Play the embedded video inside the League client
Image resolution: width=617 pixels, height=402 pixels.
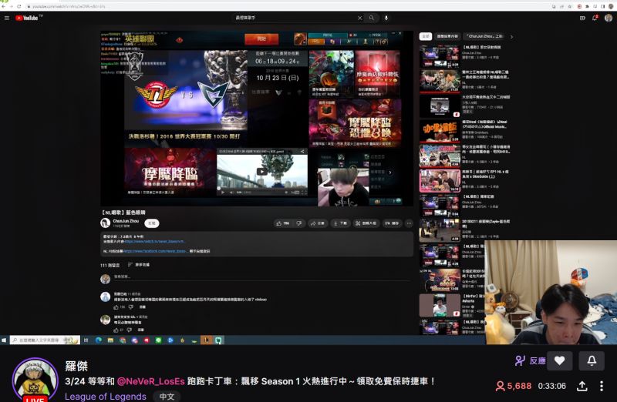[x=261, y=171]
